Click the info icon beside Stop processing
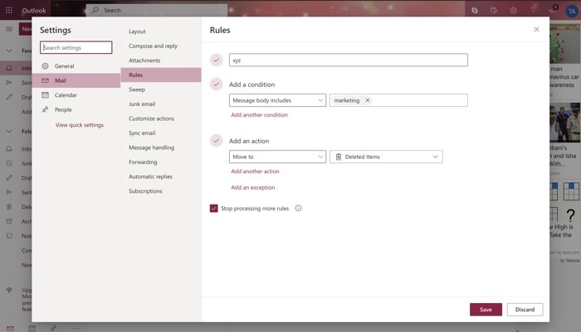 [298, 209]
